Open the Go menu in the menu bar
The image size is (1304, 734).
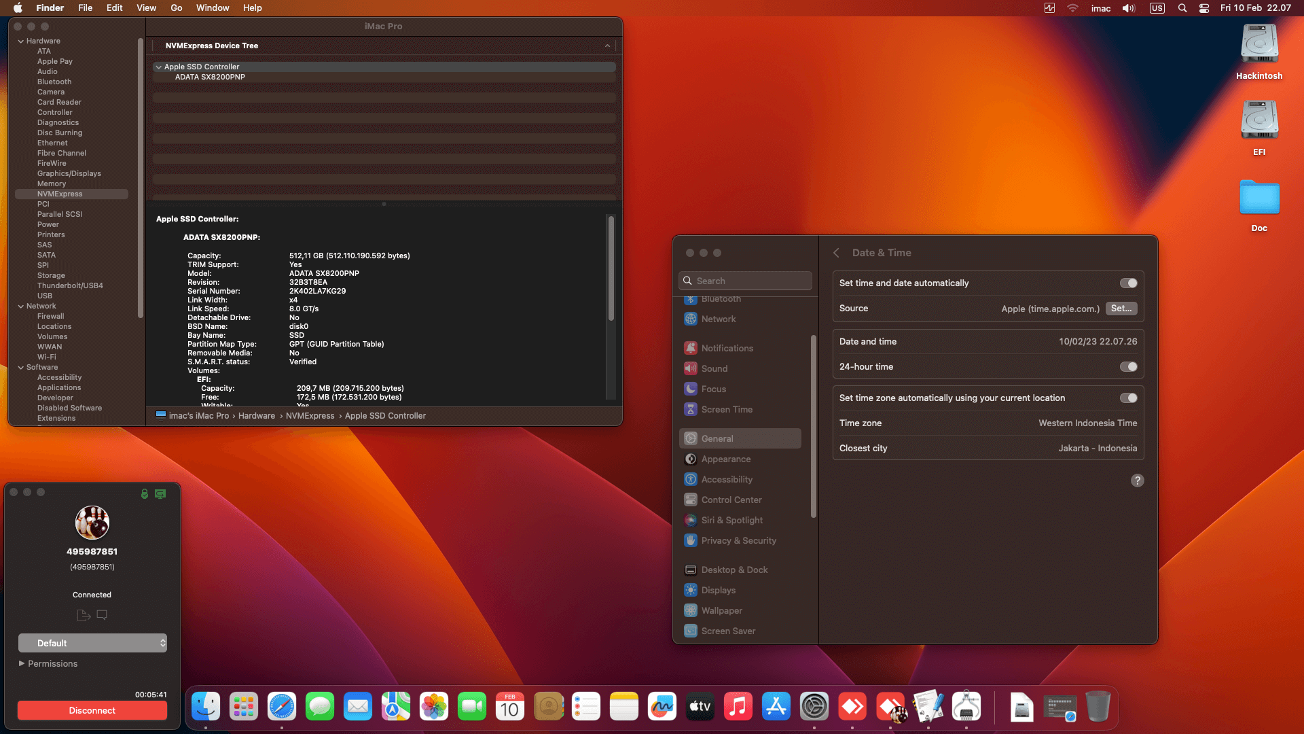coord(176,7)
